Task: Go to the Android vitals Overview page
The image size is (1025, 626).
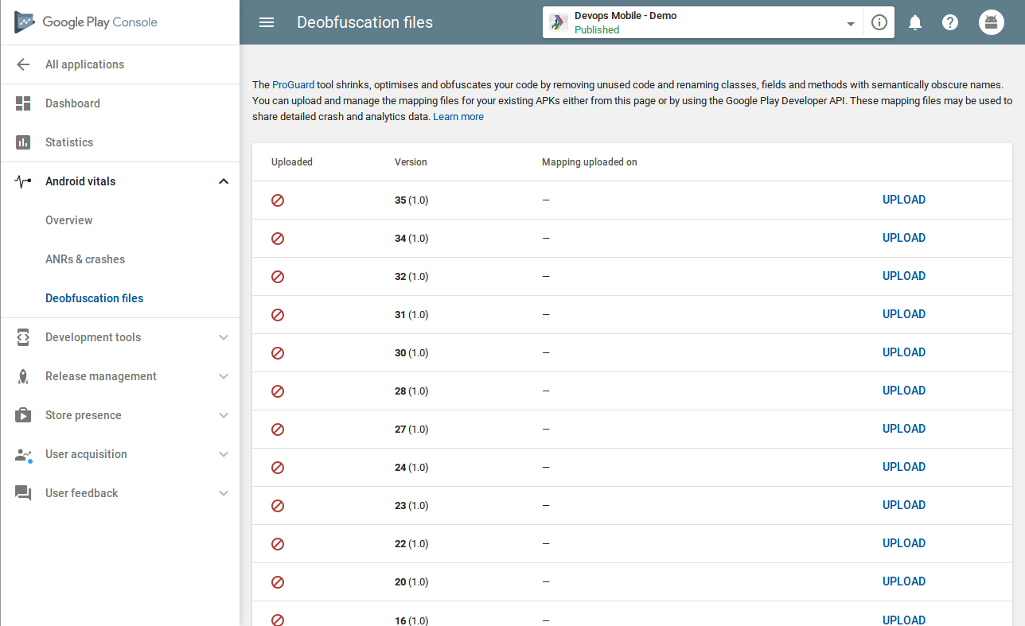Action: coord(69,220)
